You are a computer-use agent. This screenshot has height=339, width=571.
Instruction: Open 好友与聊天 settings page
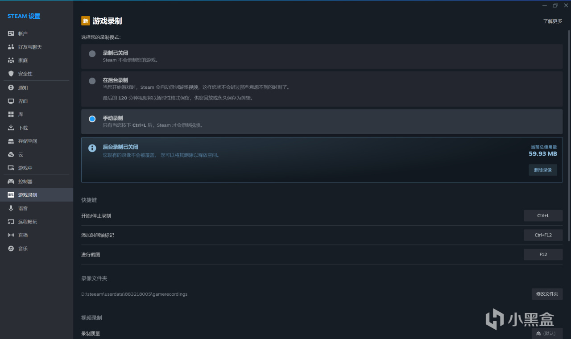[37, 47]
